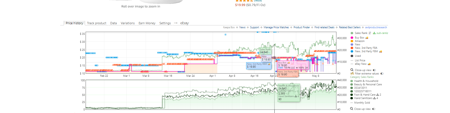Toggle Amazon price series swatch
This screenshot has height=113, width=450.
click(352, 41)
